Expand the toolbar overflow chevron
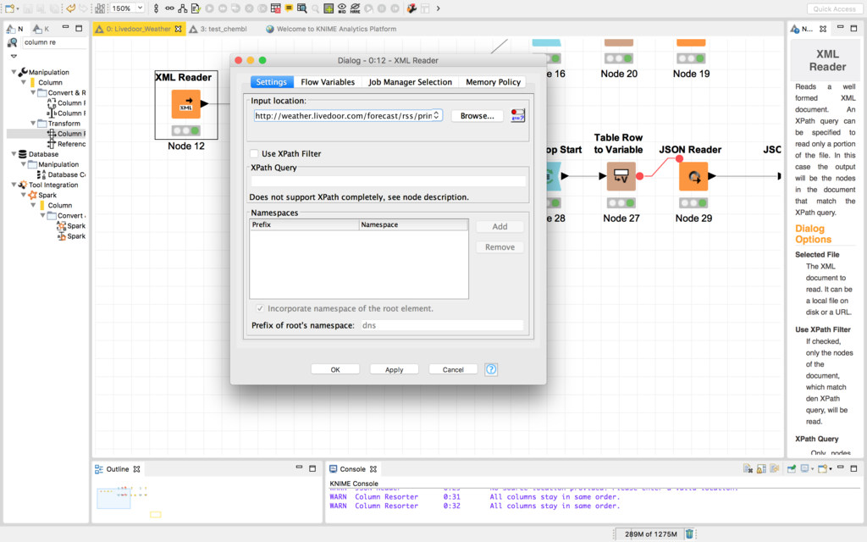The height and width of the screenshot is (542, 867). coord(439,8)
